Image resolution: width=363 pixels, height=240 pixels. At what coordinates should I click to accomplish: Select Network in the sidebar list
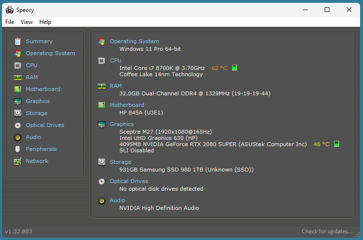[37, 161]
